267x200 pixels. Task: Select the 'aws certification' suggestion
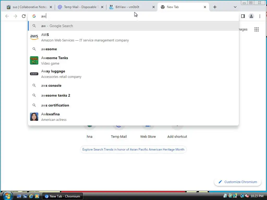click(x=133, y=105)
